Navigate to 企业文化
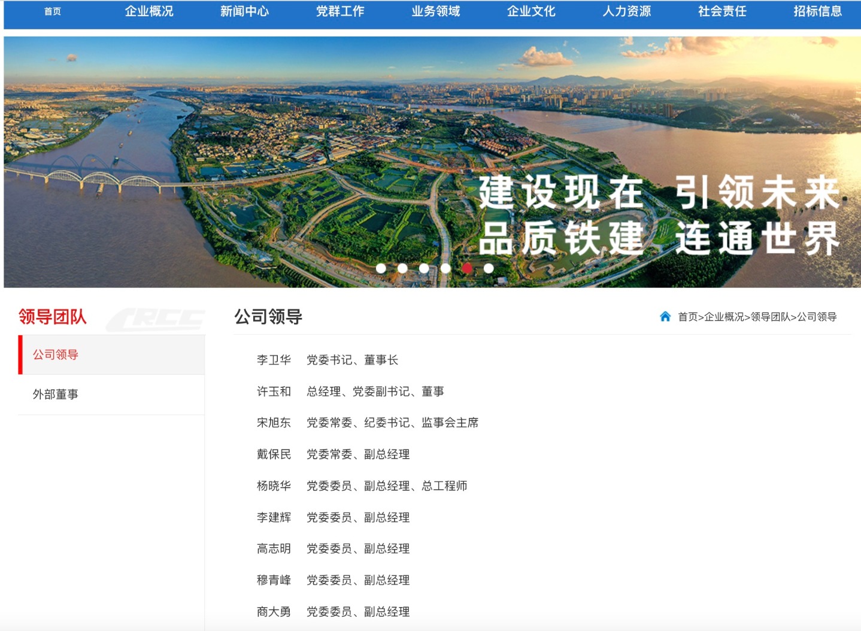This screenshot has height=631, width=861. (x=531, y=11)
